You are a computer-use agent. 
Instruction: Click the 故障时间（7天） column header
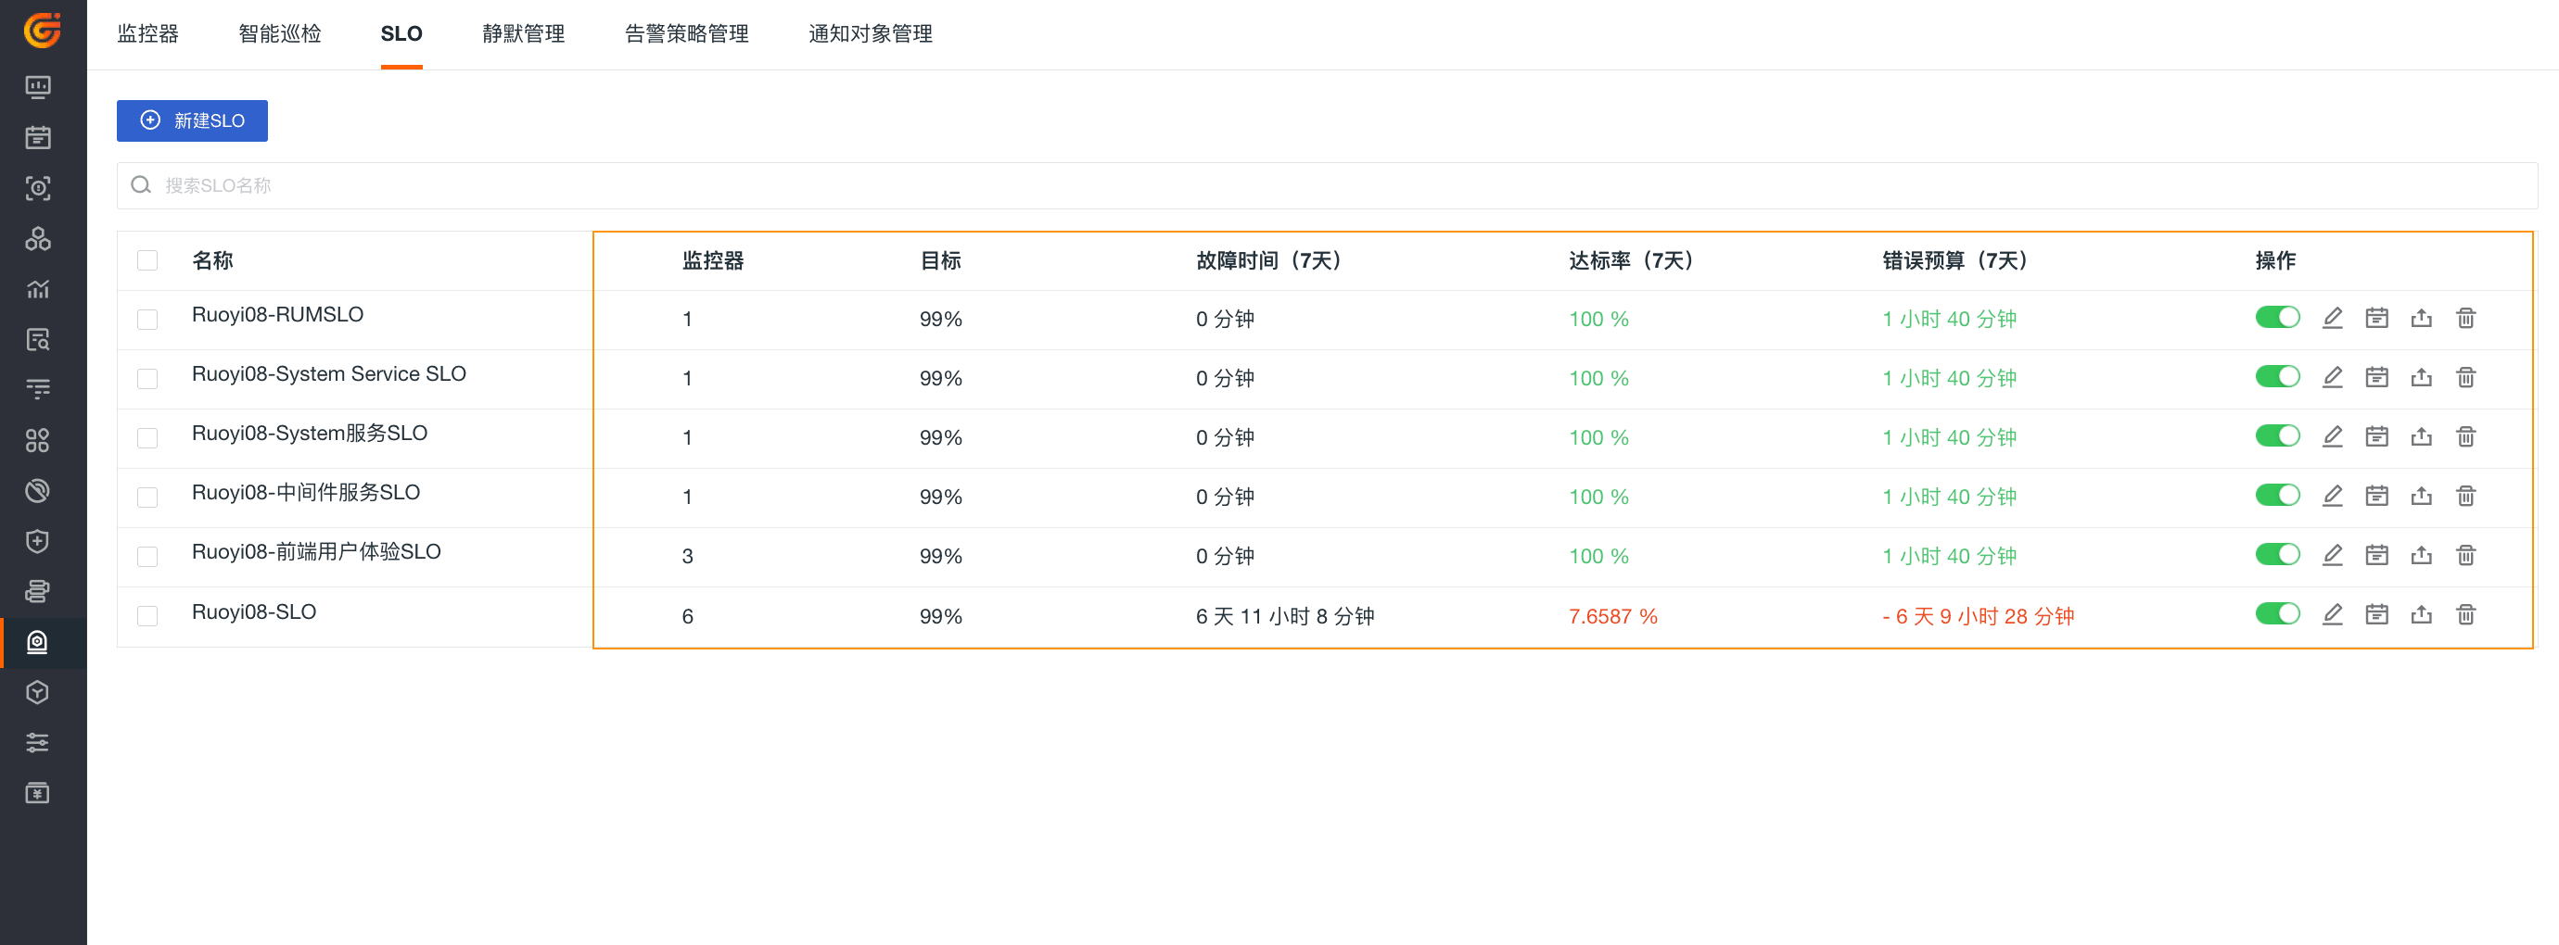tap(1268, 260)
